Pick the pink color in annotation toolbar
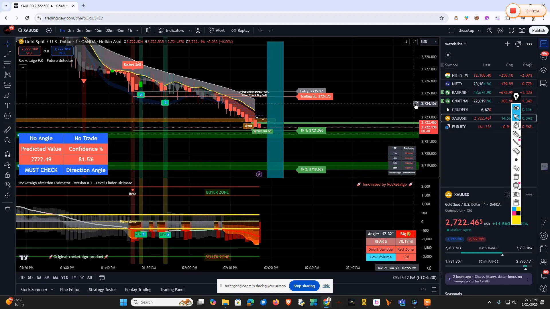The width and height of the screenshot is (550, 309). (x=514, y=213)
